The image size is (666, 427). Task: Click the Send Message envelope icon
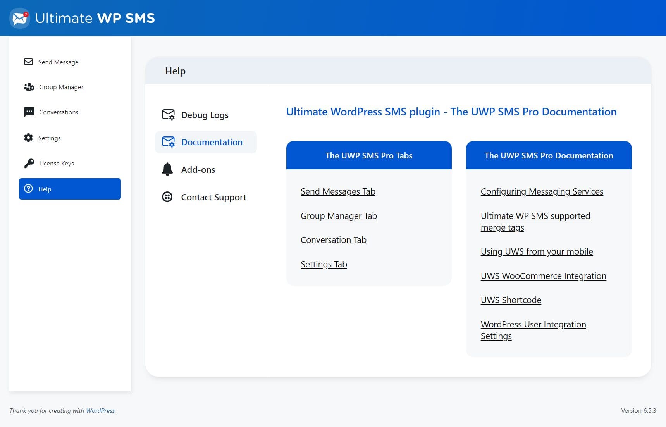(x=28, y=62)
